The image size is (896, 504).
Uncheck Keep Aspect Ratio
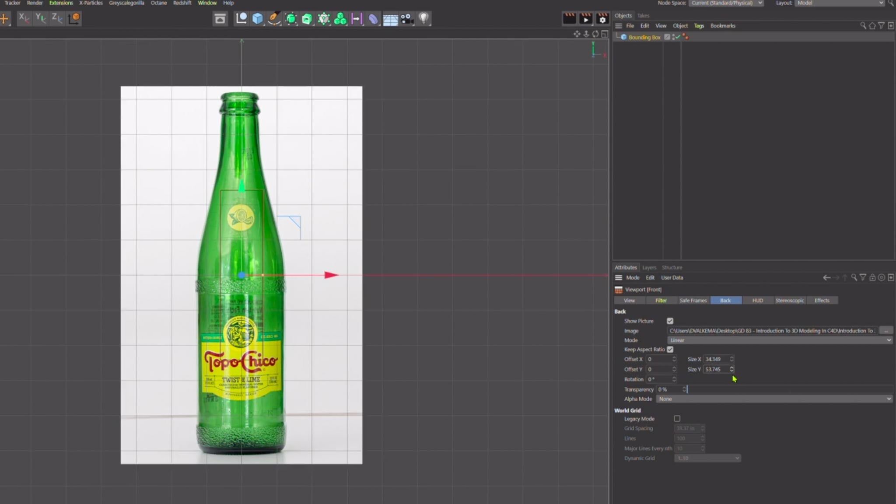pos(671,349)
